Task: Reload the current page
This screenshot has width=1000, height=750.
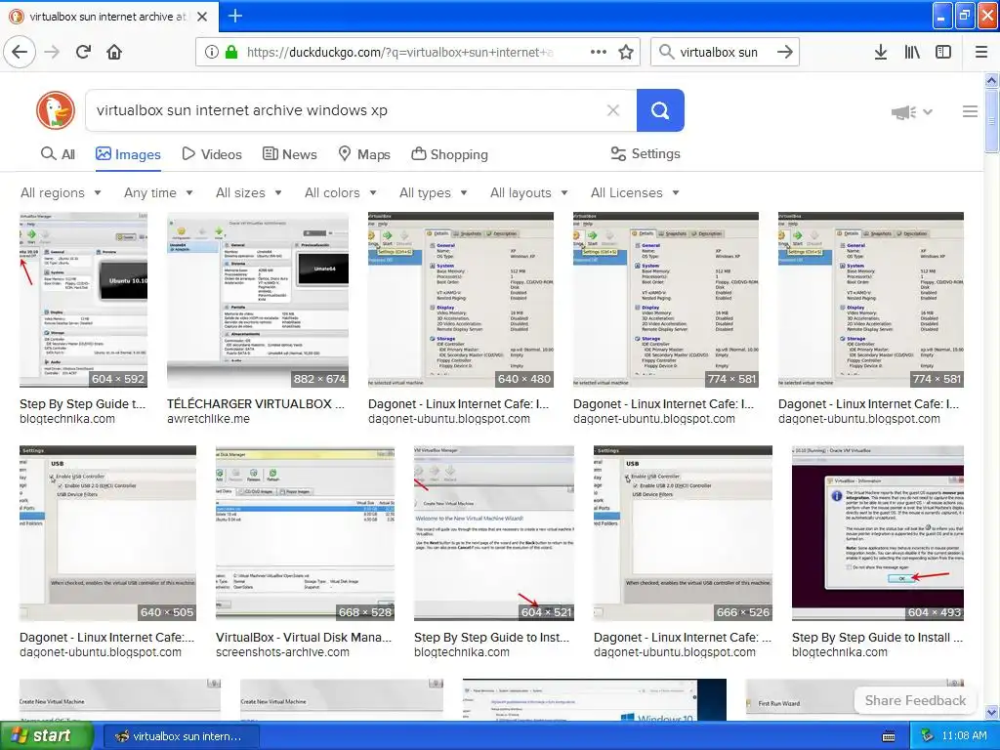Action: (83, 52)
